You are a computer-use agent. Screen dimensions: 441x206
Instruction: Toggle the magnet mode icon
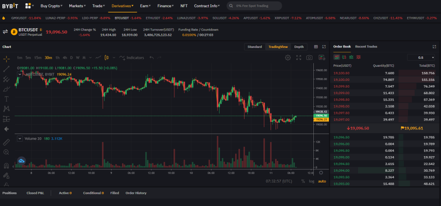(6, 166)
